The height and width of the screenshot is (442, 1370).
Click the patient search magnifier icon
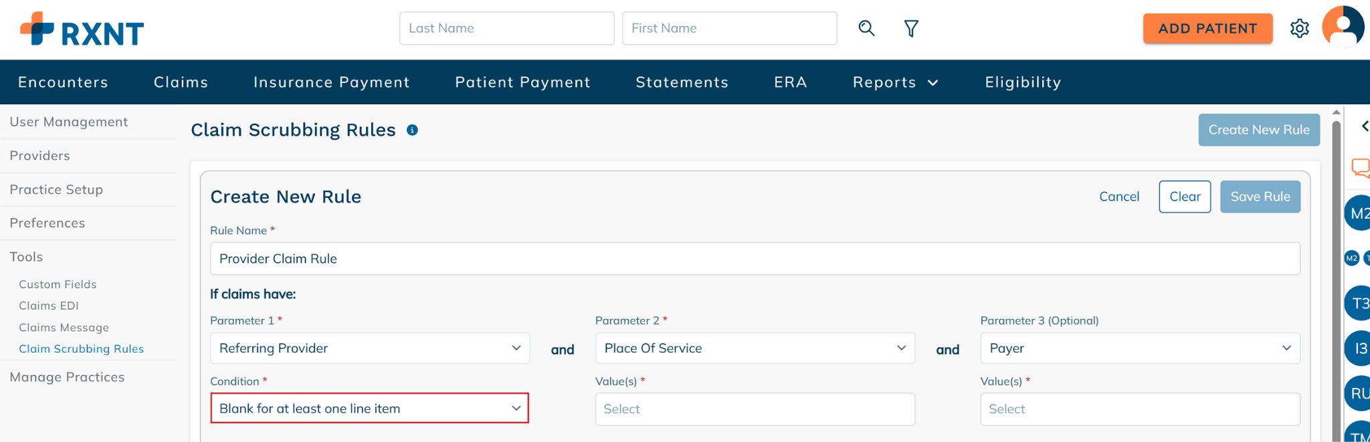tap(866, 28)
